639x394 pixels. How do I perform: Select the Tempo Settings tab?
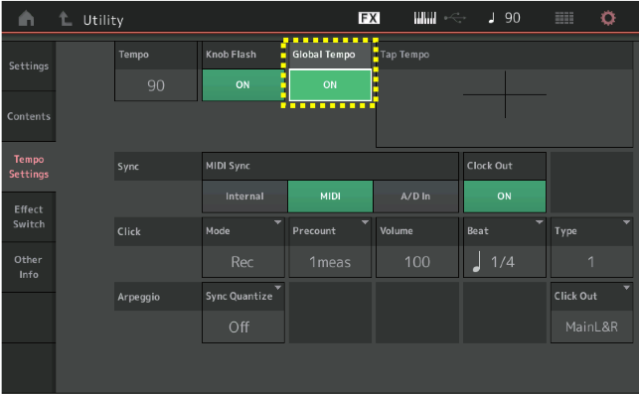coord(29,167)
